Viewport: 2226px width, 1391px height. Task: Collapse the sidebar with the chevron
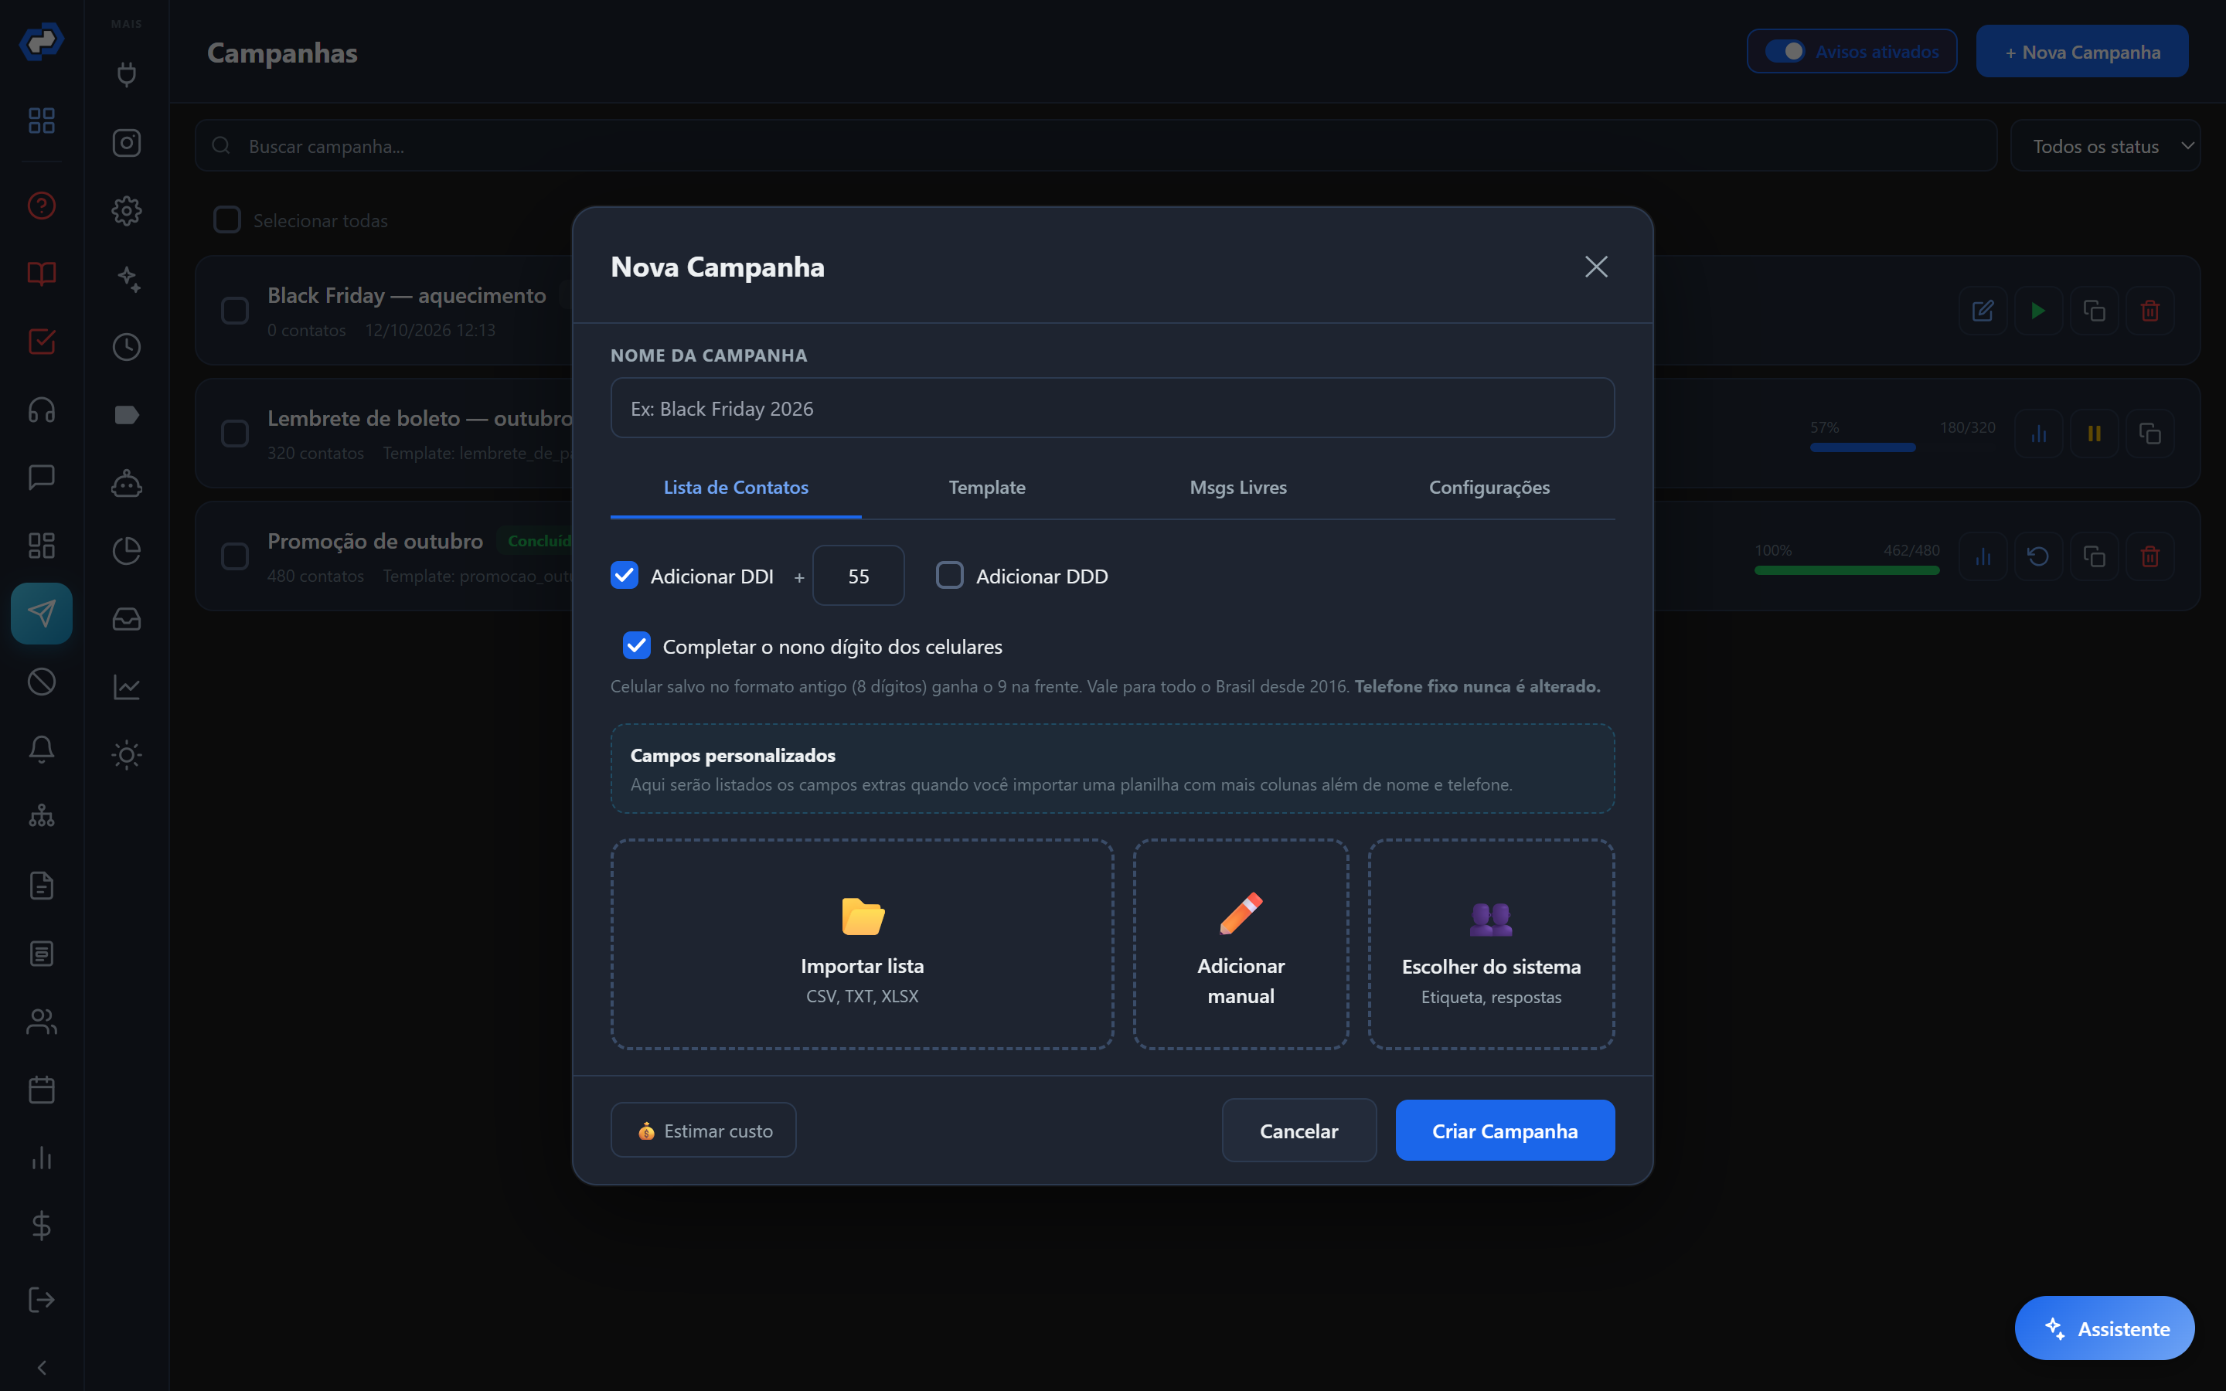point(42,1367)
